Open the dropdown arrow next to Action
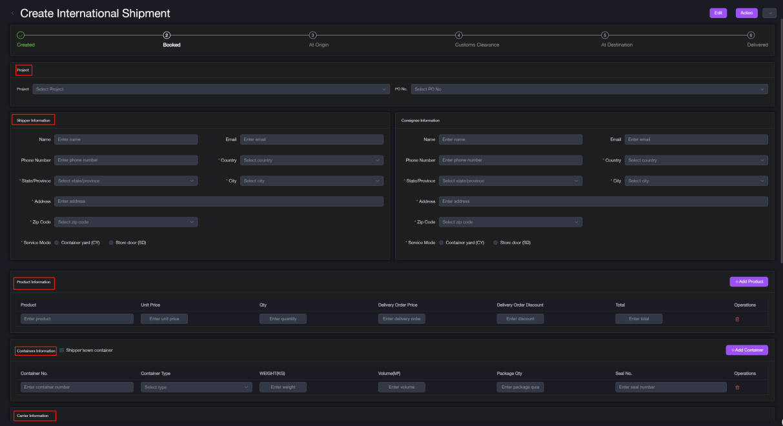 click(769, 13)
